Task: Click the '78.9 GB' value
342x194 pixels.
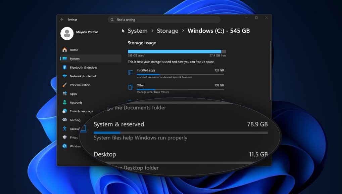Action: coord(257,124)
